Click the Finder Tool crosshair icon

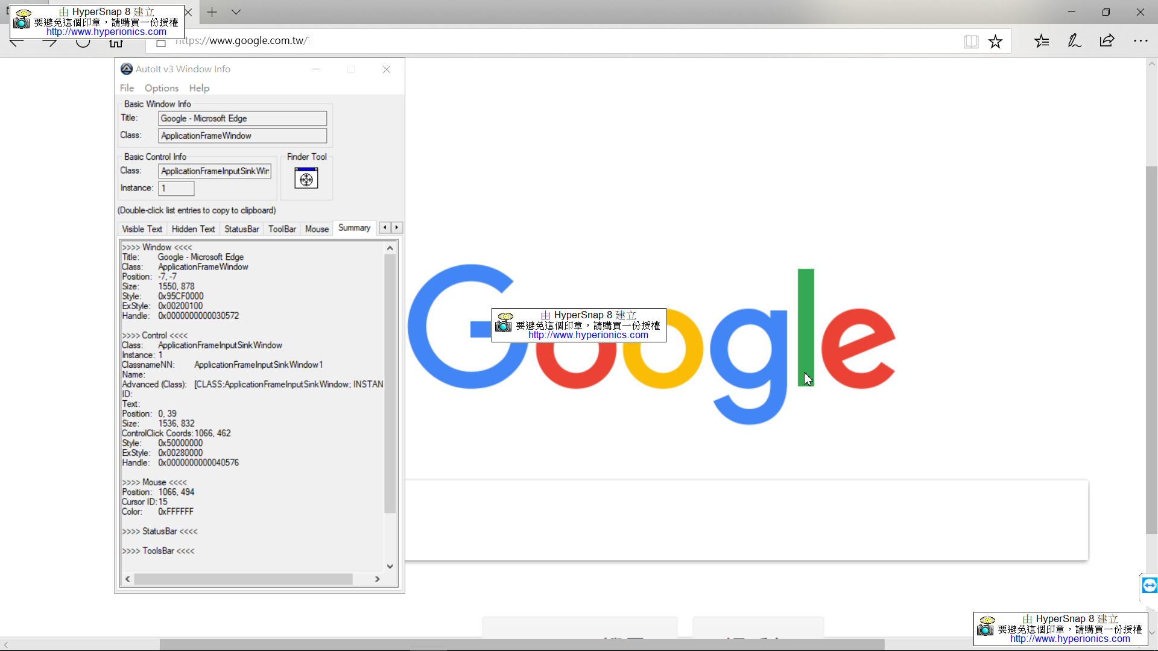pyautogui.click(x=306, y=178)
